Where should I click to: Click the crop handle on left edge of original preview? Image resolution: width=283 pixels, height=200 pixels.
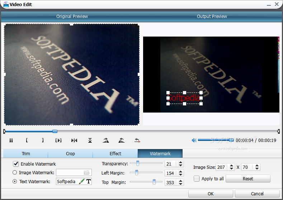point(5,74)
